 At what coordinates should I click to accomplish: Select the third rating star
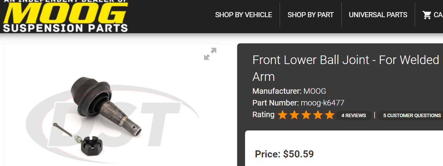(x=306, y=115)
